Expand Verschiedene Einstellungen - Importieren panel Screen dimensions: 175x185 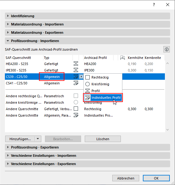87,156
